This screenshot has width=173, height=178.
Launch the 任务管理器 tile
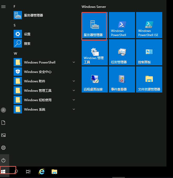[122, 52]
